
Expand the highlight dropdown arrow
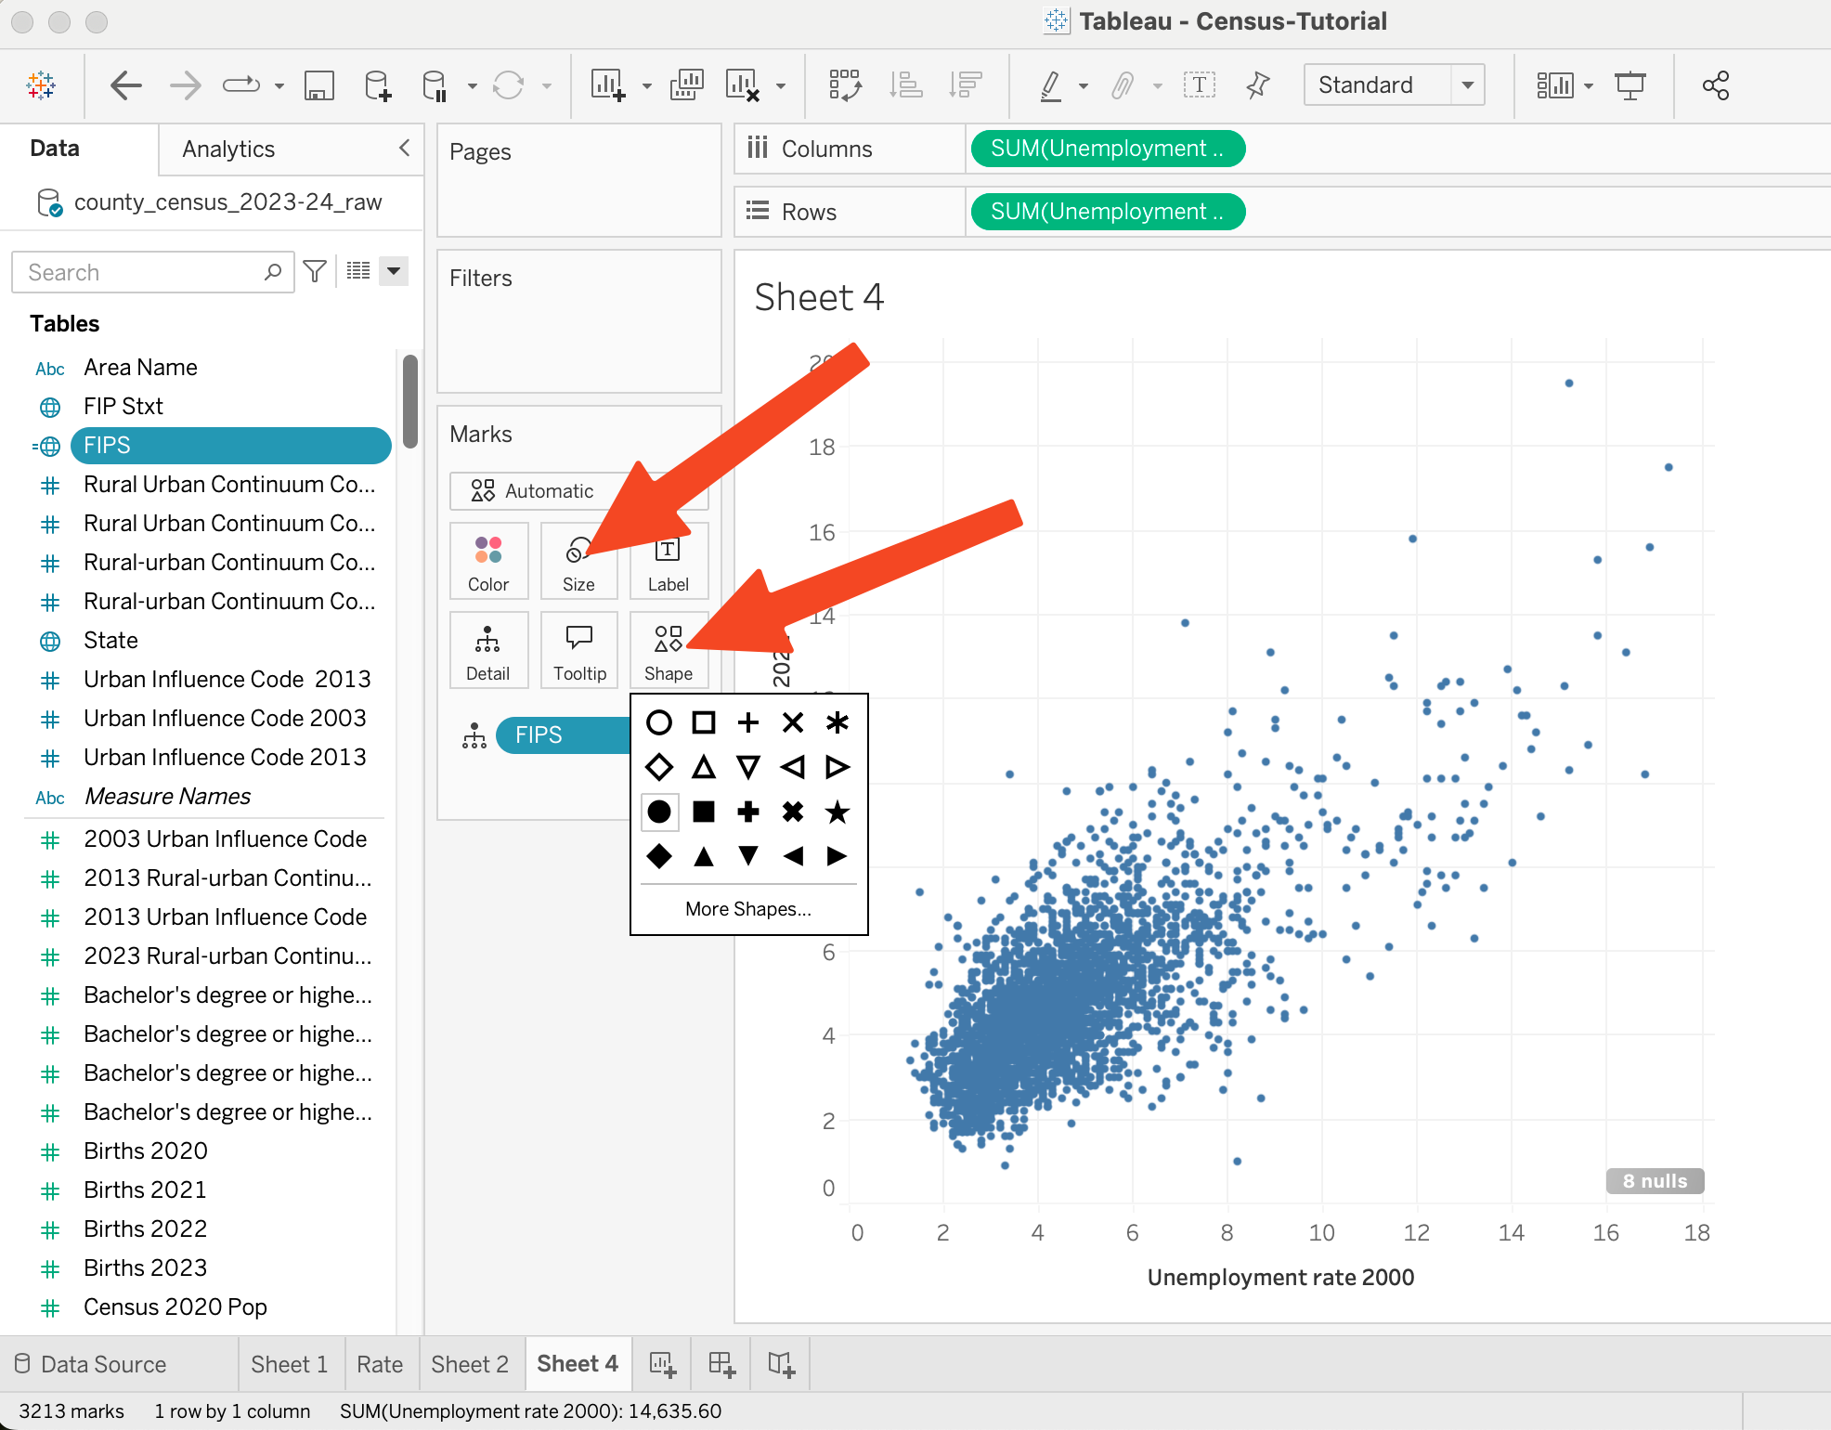coord(1083,86)
